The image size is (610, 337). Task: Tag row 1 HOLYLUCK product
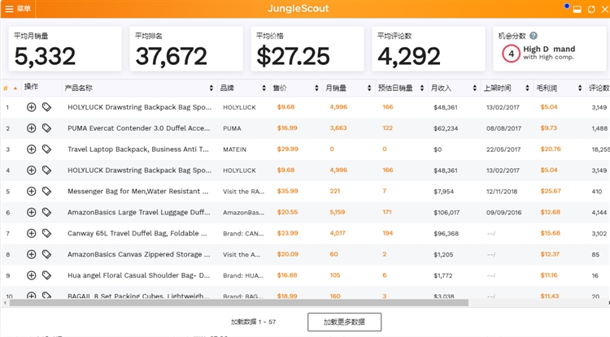click(x=46, y=107)
